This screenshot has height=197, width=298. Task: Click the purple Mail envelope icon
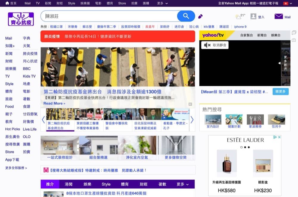[x=279, y=16]
